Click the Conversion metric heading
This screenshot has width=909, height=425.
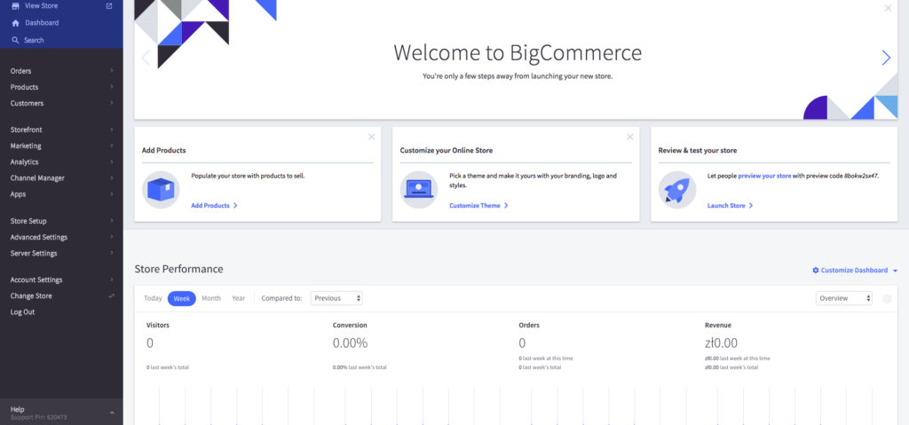(350, 326)
